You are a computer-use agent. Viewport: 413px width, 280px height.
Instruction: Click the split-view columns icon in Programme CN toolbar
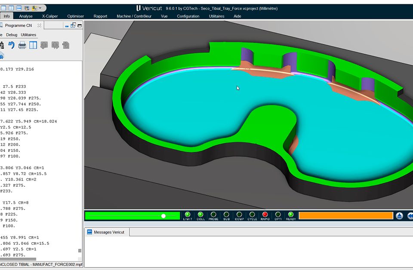tap(33, 45)
